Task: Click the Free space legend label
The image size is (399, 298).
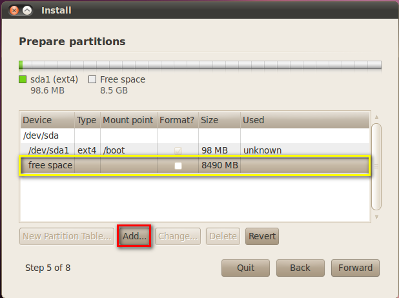Action: coord(123,79)
